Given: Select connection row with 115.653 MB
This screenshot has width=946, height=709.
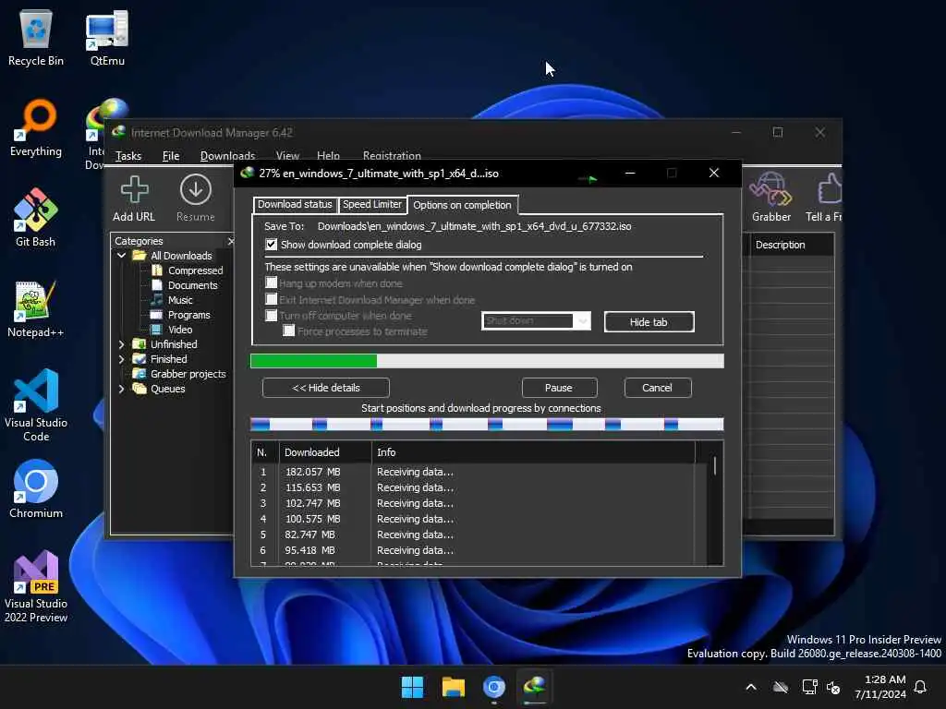Looking at the screenshot, I should pyautogui.click(x=472, y=487).
